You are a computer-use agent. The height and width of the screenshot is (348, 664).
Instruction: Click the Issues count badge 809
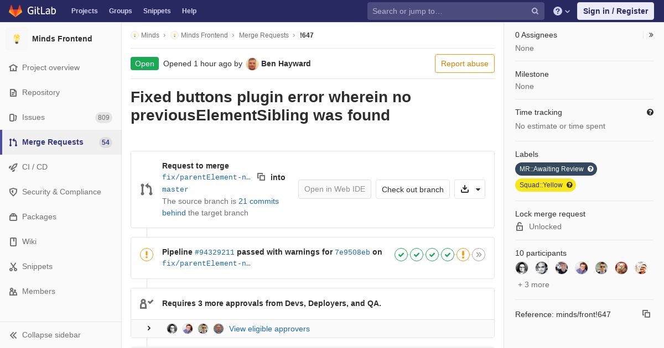click(x=103, y=117)
